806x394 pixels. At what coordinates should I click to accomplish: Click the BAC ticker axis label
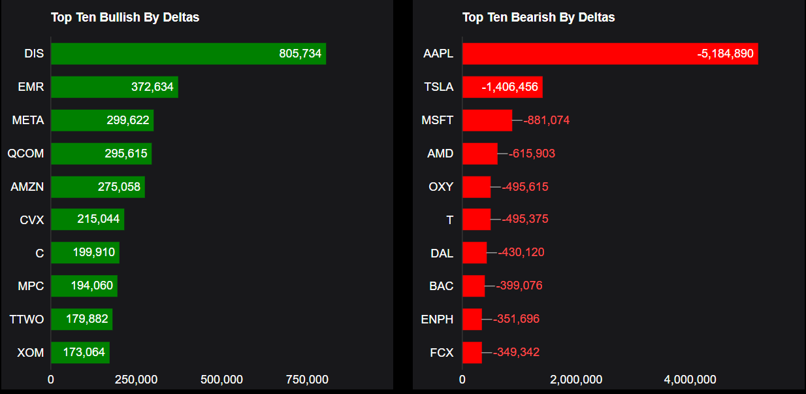tap(442, 286)
